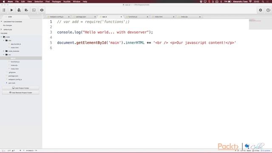Viewport: 272px width, 153px height.
Task: Click the Test task toolbar icon
Action: [x=26, y=10]
